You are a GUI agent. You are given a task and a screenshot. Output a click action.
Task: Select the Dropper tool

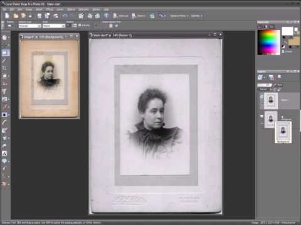(x=4, y=61)
